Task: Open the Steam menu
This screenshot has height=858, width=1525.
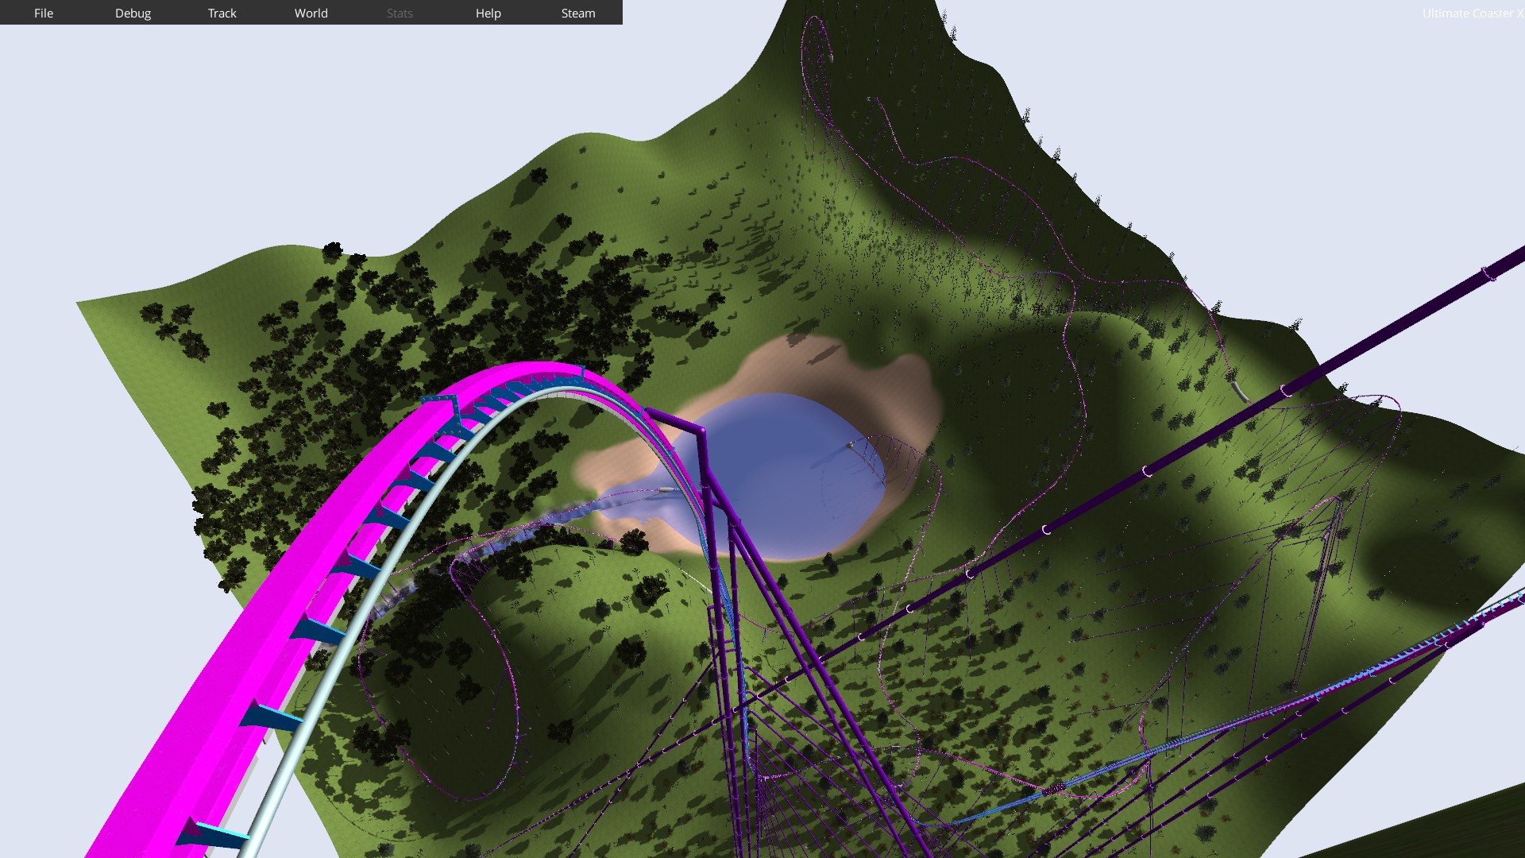Action: pyautogui.click(x=577, y=13)
